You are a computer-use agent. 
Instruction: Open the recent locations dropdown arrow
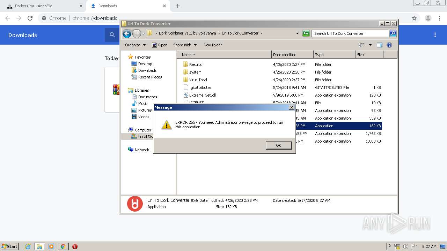(x=143, y=34)
